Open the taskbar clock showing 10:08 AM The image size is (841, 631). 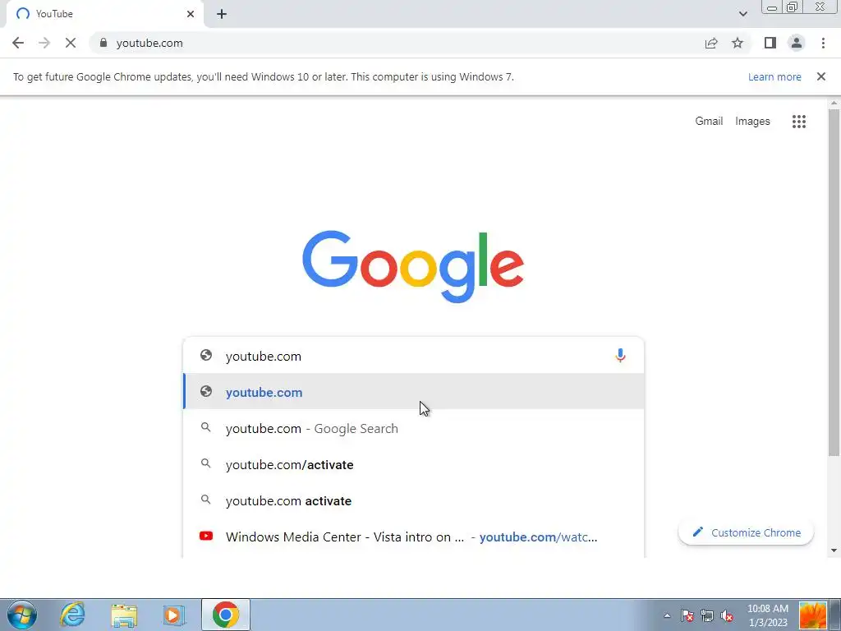click(768, 615)
